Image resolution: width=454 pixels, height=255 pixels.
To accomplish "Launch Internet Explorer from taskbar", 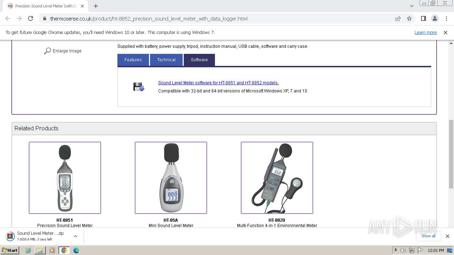I will [28, 250].
